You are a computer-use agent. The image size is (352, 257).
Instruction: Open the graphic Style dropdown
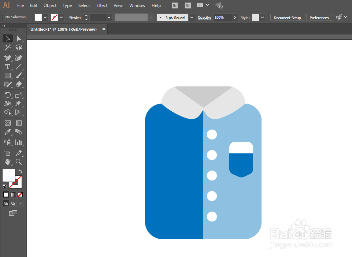tap(262, 17)
